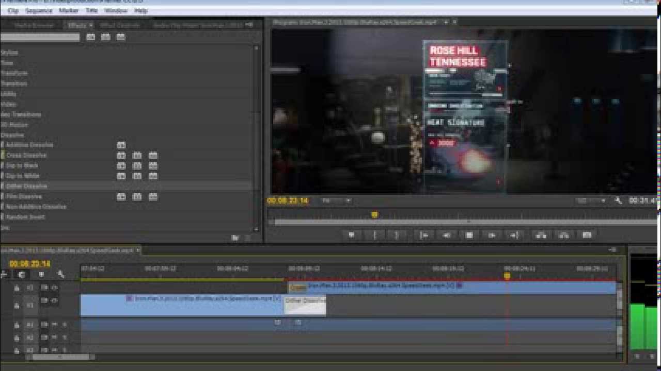The image size is (661, 371).
Task: Click the Go to In point button
Action: coord(424,235)
